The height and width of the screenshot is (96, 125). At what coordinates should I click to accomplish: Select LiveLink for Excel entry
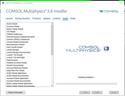click(15, 55)
